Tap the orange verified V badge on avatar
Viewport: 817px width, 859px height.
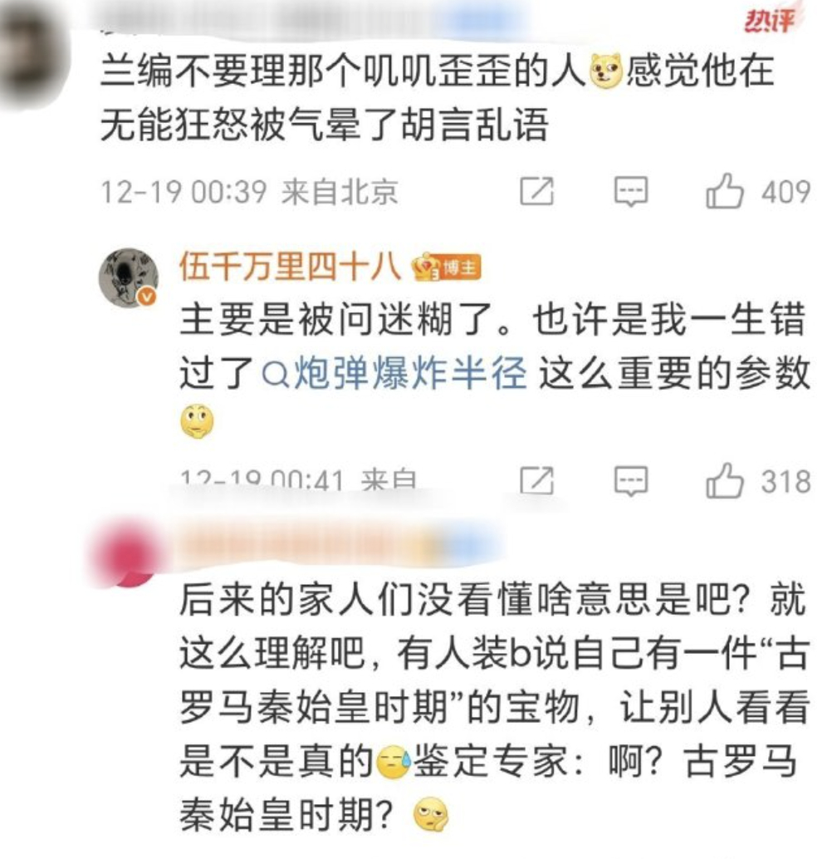coord(147,297)
